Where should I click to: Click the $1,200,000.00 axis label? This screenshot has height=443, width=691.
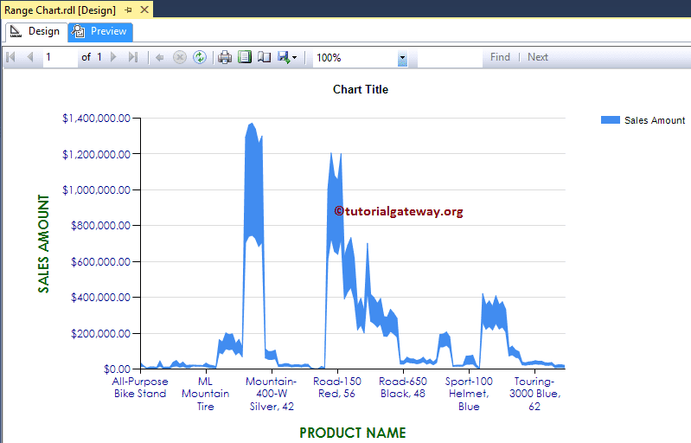click(x=97, y=154)
